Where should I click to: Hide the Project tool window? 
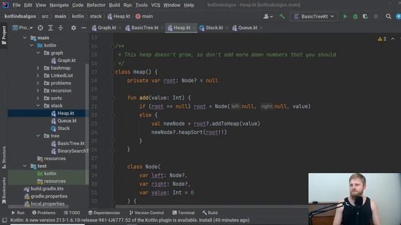click(x=83, y=27)
